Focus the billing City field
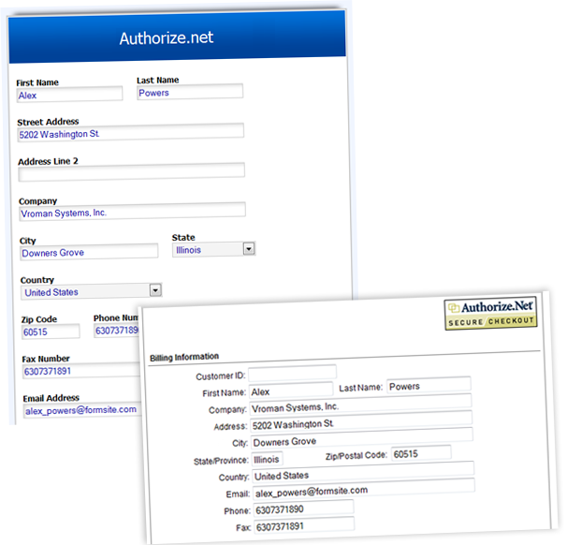 pyautogui.click(x=362, y=438)
